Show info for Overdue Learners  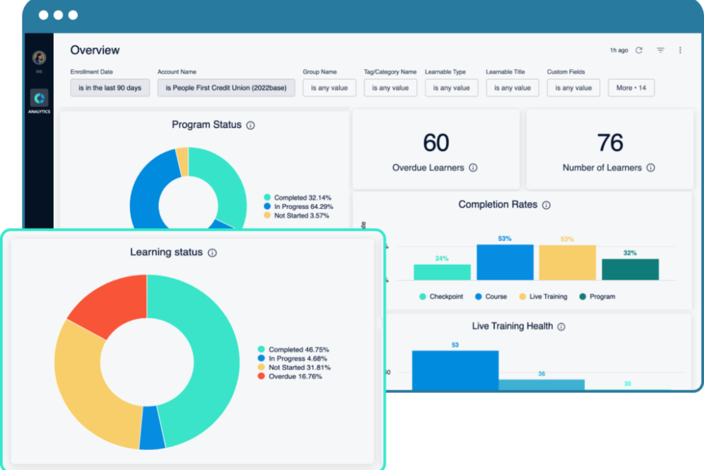tap(473, 168)
